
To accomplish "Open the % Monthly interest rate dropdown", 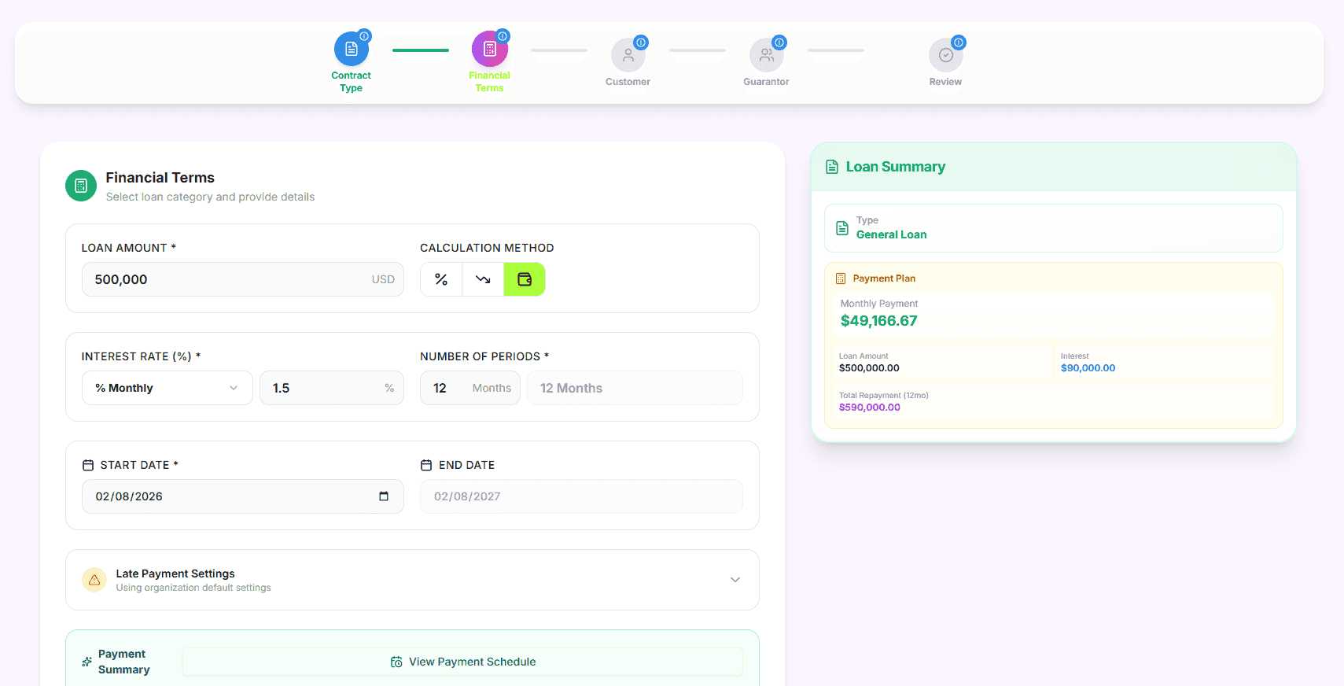I will 168,388.
